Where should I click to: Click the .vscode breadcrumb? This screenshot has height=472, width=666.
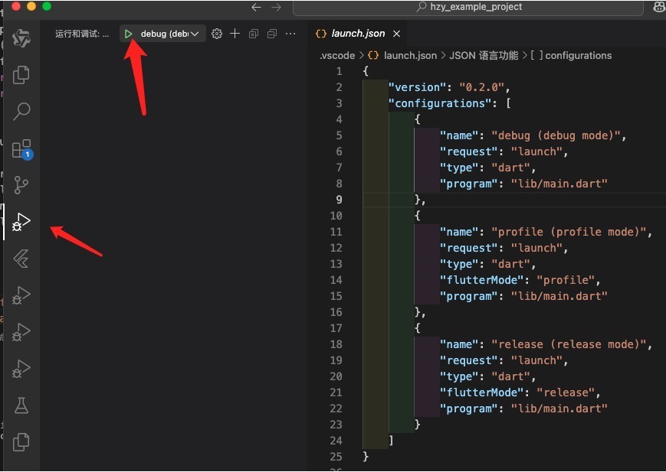pos(337,56)
